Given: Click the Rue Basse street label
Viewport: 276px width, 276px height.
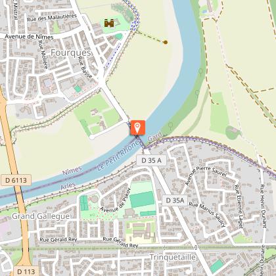Looking at the screenshot, I should (85, 68).
